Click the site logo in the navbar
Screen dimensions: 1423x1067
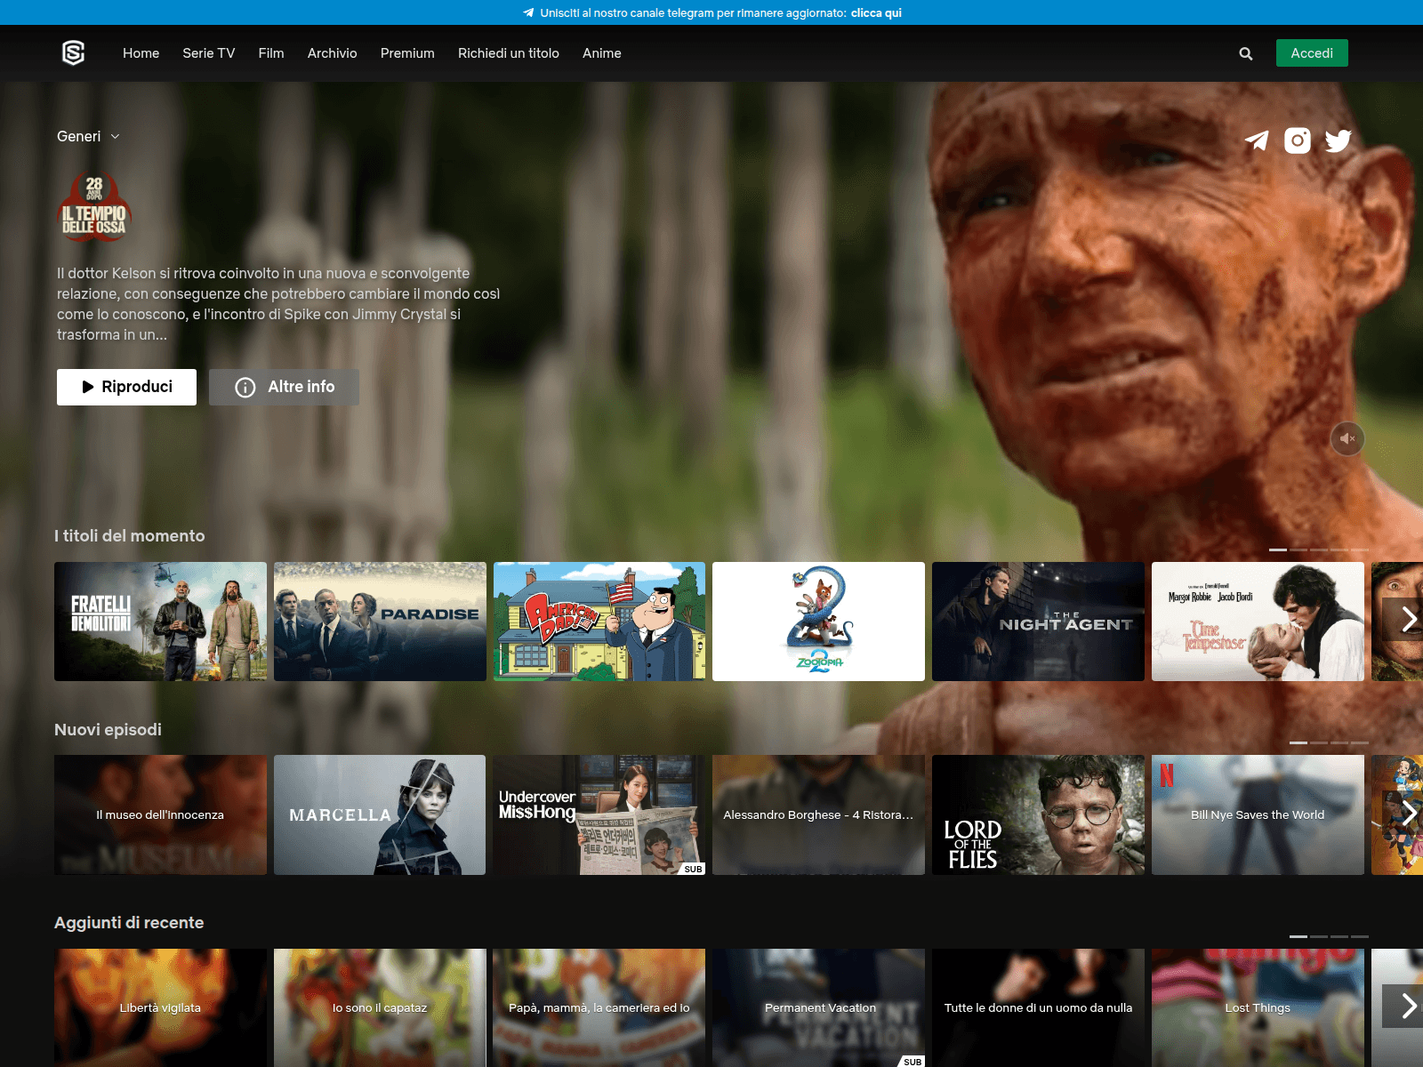point(73,53)
